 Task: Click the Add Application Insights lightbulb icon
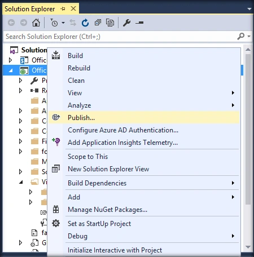click(x=56, y=142)
